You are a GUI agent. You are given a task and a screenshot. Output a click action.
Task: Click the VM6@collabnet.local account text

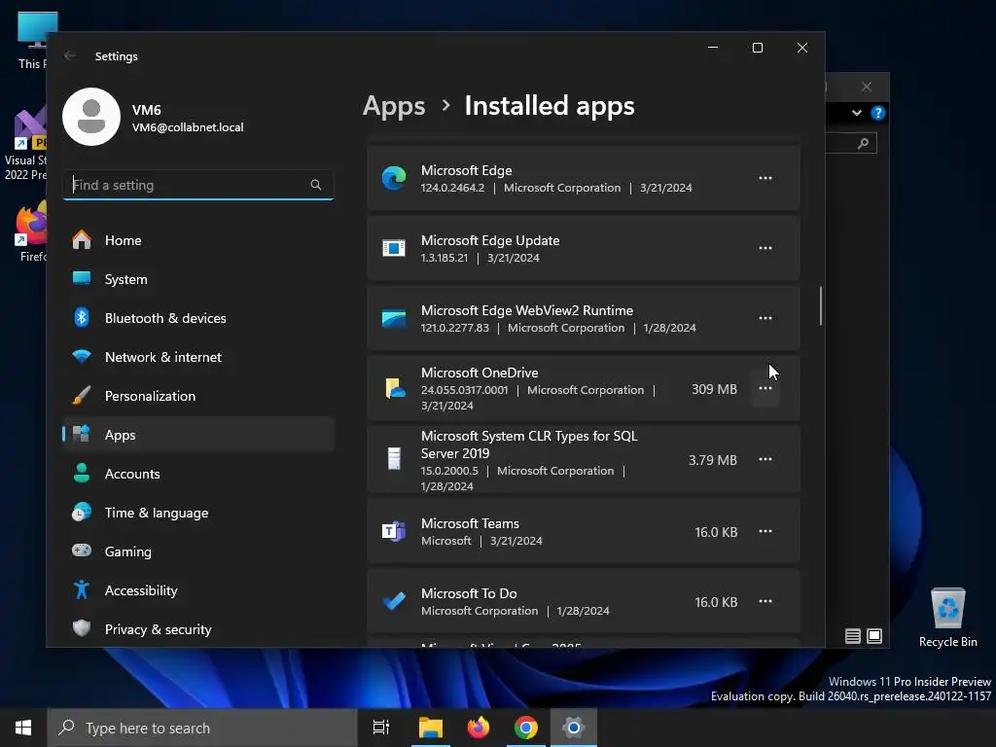click(188, 127)
